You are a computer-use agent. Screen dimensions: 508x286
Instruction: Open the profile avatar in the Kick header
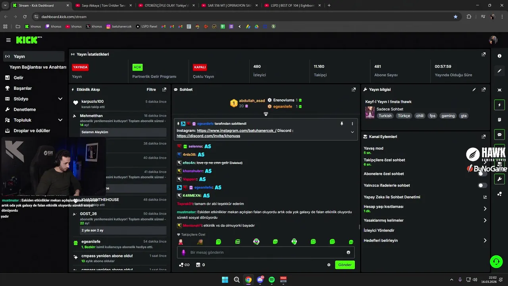coord(493,40)
